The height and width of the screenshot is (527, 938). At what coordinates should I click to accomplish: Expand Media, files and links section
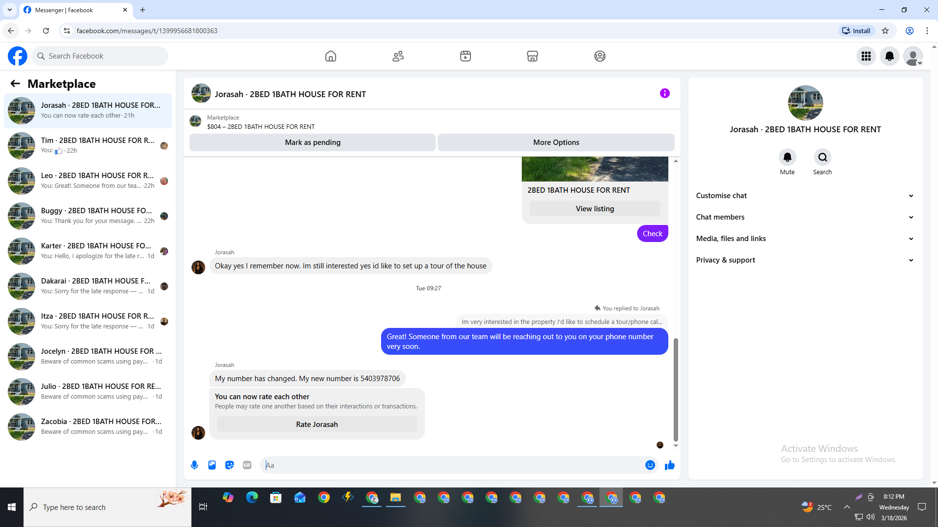pos(805,239)
